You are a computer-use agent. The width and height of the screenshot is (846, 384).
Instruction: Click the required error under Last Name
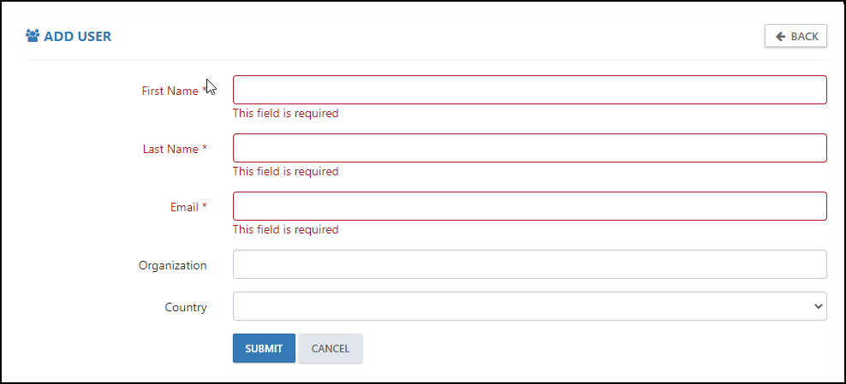(285, 171)
